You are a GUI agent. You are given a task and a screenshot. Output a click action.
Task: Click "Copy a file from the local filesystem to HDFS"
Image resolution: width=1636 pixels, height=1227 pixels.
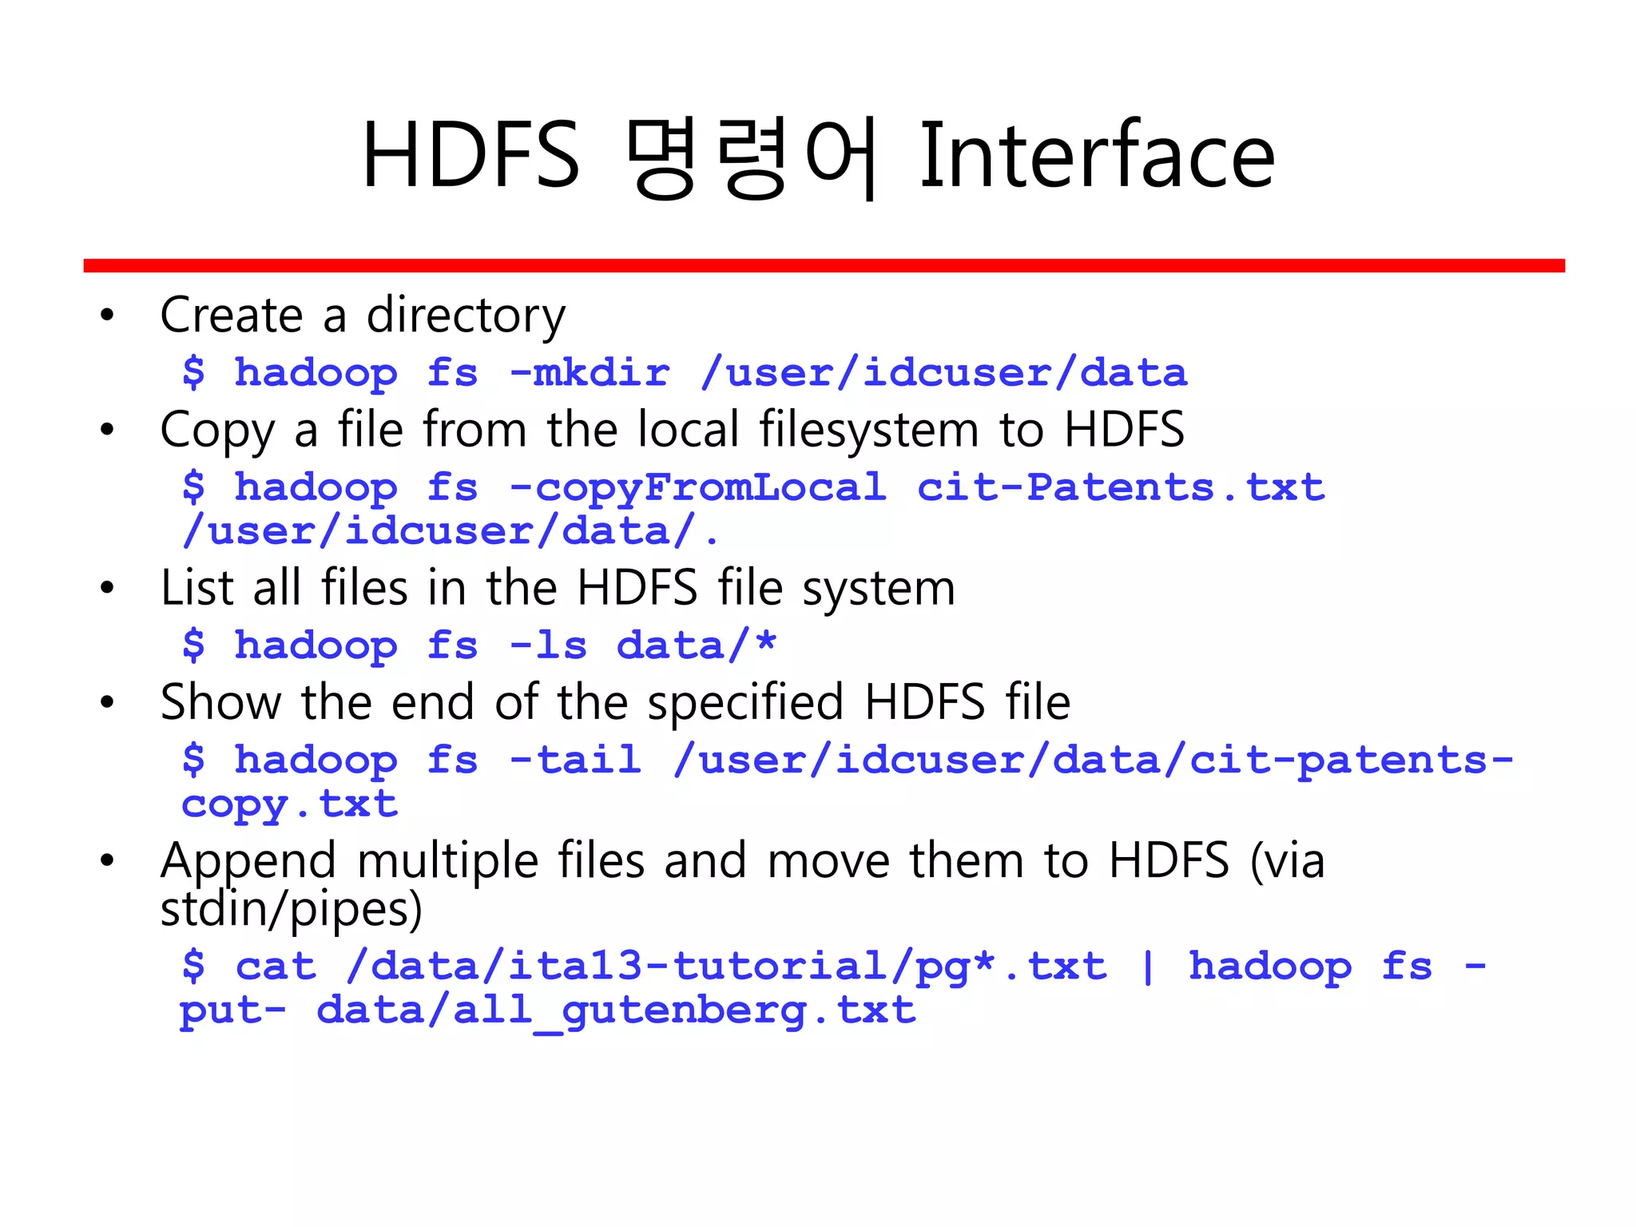point(672,431)
